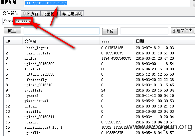Open the 帮助与说明 tab
Image resolution: width=195 pixels, height=136 pixels.
[x=72, y=14]
